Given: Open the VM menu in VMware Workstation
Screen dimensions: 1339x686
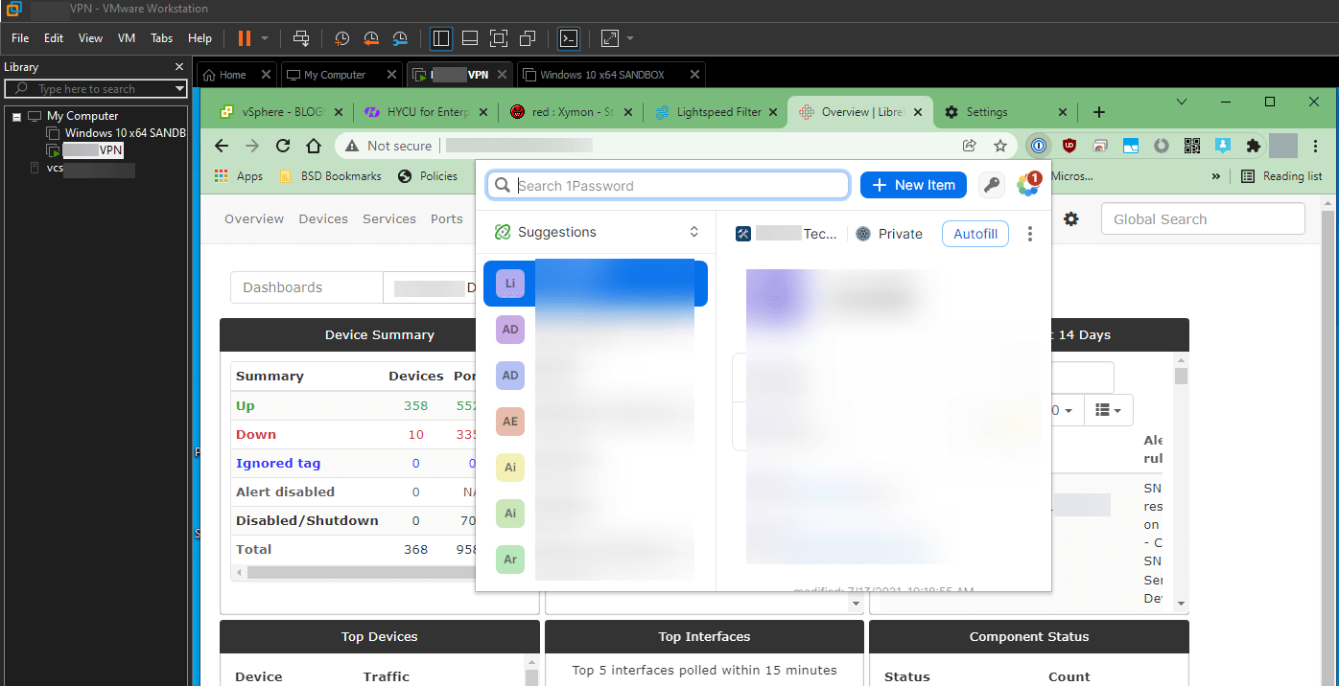Looking at the screenshot, I should tap(126, 38).
